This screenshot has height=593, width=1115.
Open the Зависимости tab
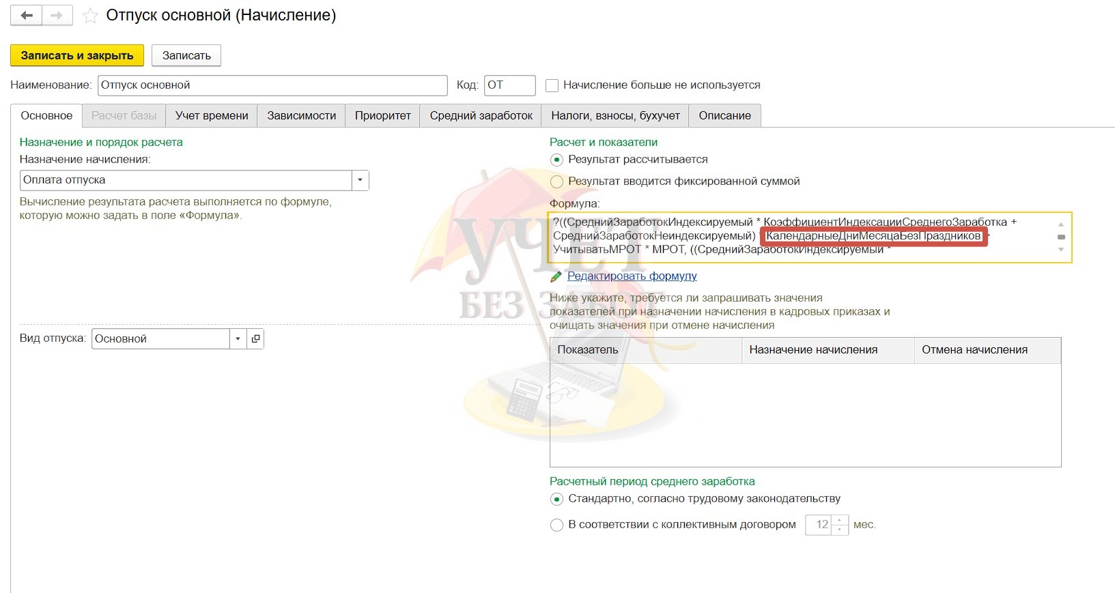302,115
